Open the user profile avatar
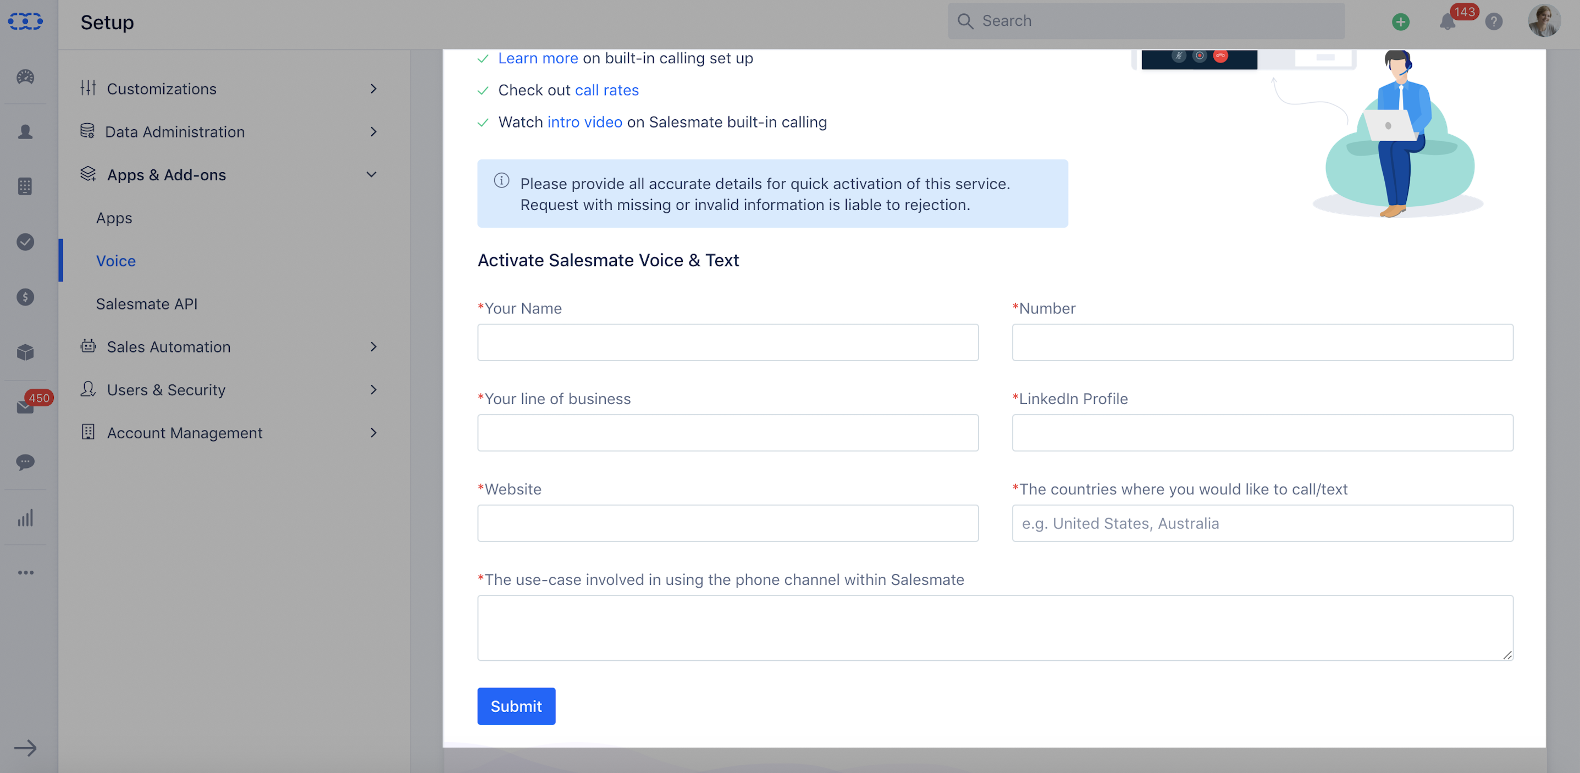1580x773 pixels. click(1544, 21)
